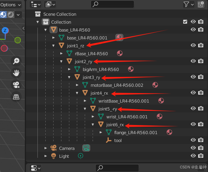This screenshot has height=172, width=208.
Task: Select the Light row name
Action: [x=64, y=156]
